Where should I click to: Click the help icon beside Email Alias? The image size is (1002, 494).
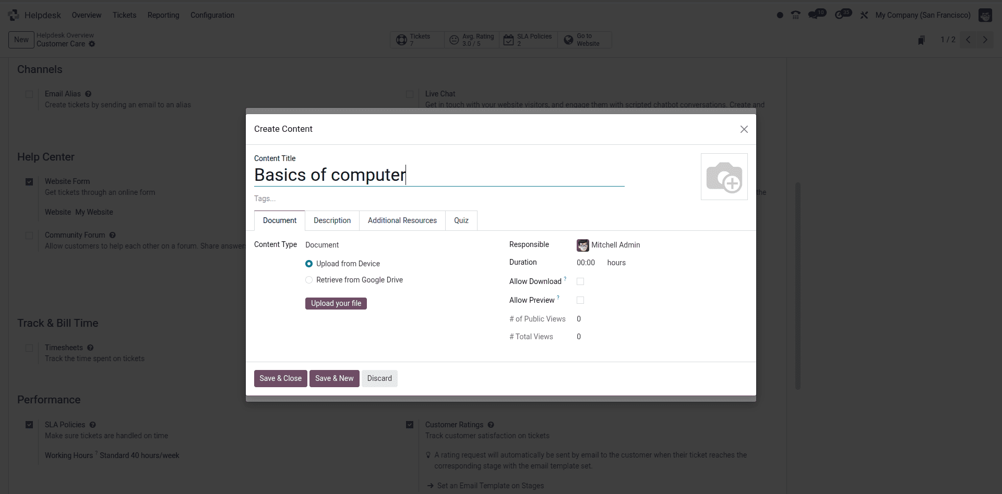click(88, 94)
